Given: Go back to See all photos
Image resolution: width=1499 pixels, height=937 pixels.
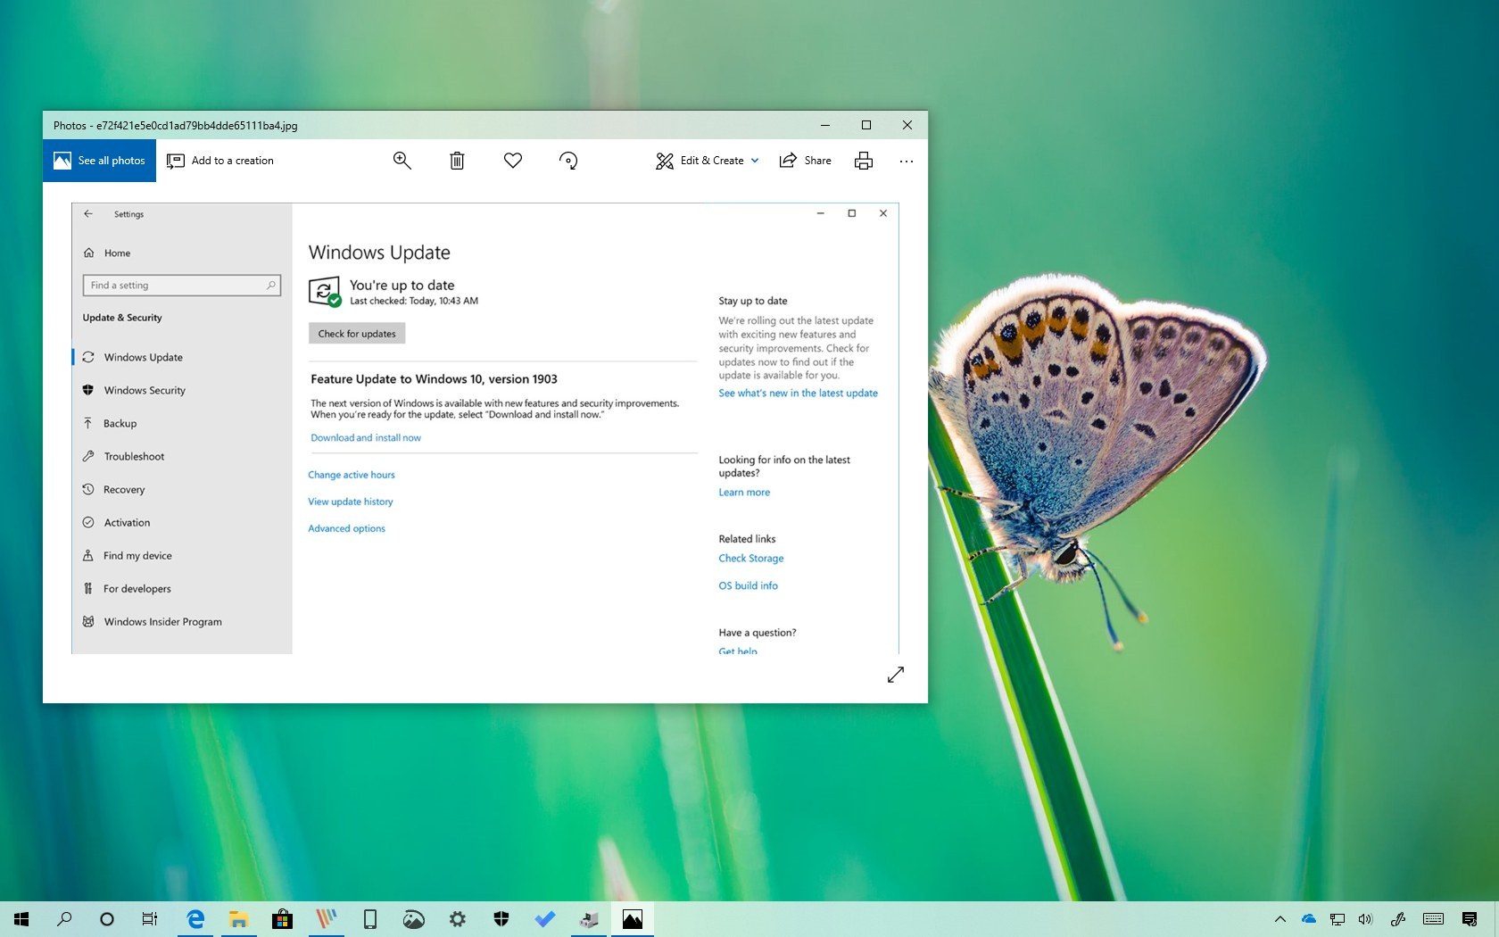Looking at the screenshot, I should (x=99, y=161).
